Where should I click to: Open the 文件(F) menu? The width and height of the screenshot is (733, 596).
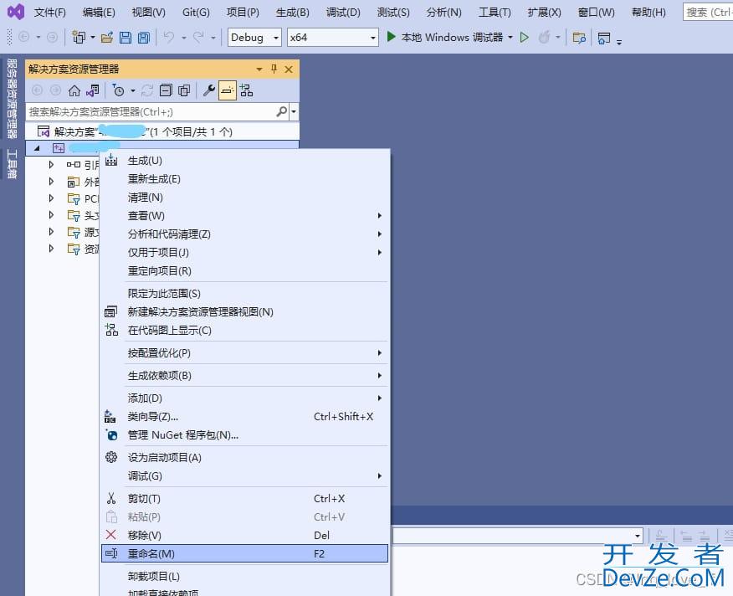[50, 13]
